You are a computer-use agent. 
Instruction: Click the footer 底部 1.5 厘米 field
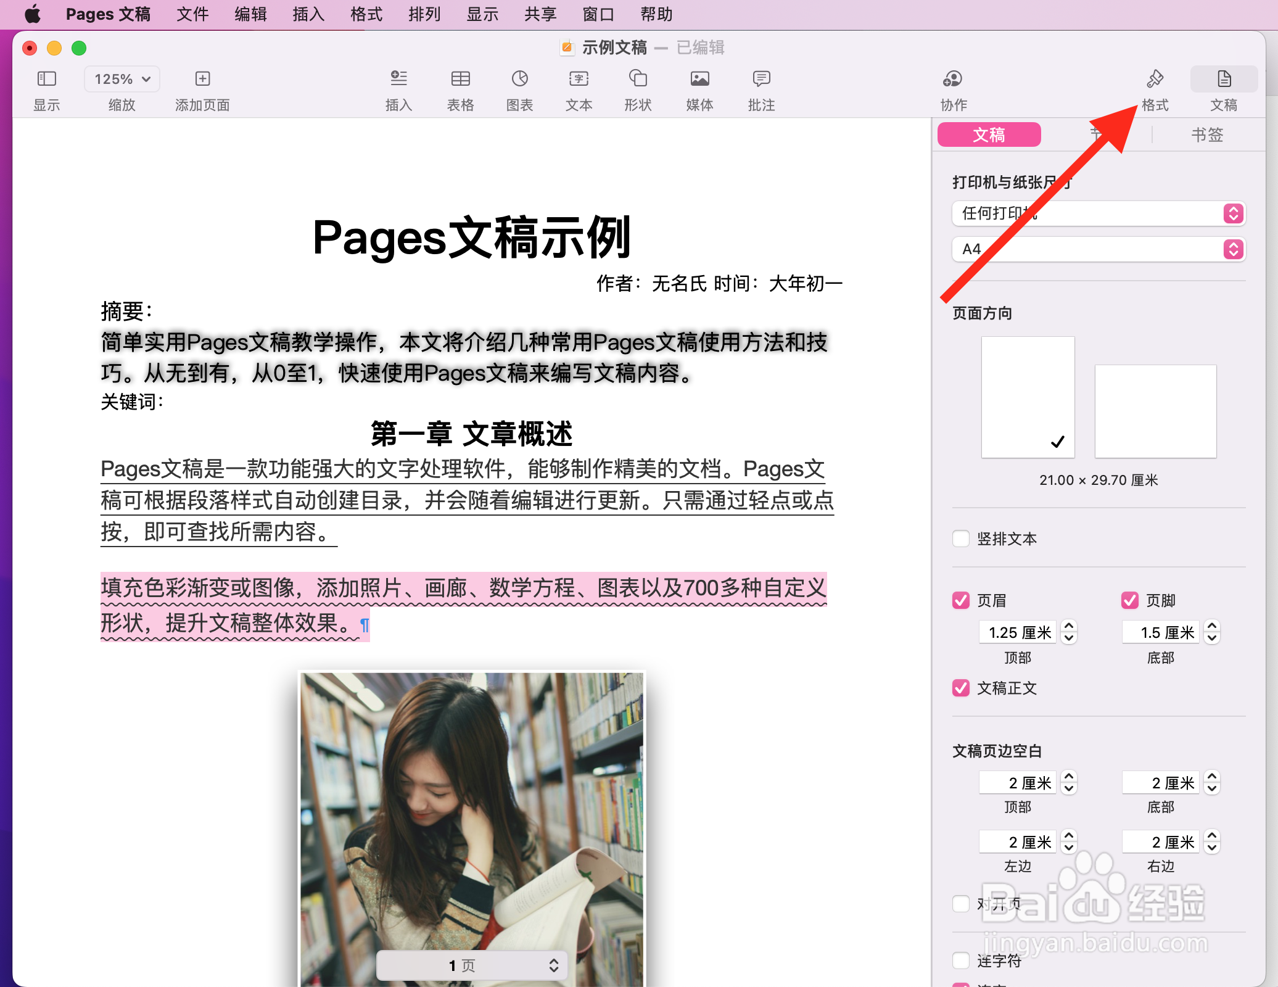coord(1161,632)
